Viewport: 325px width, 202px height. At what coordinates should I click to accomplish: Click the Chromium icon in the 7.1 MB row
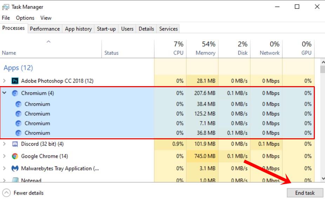[18, 124]
